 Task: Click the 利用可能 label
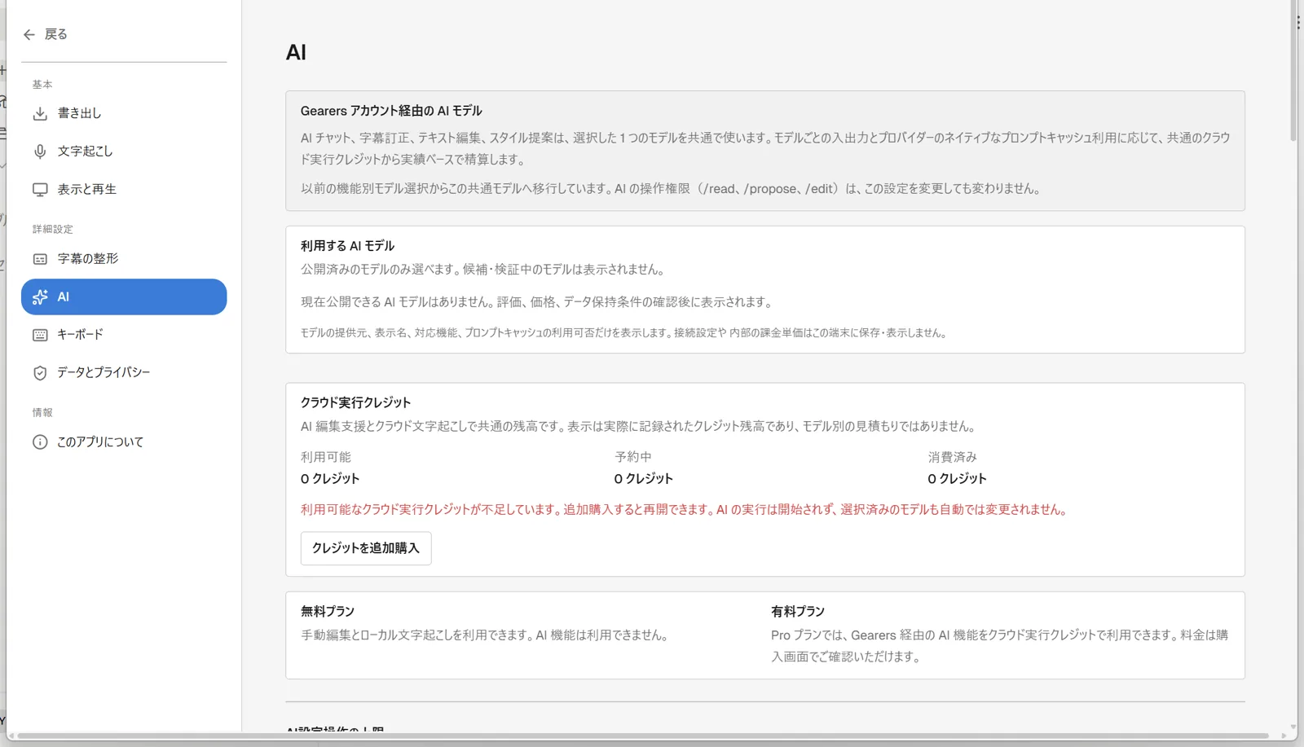coord(326,458)
